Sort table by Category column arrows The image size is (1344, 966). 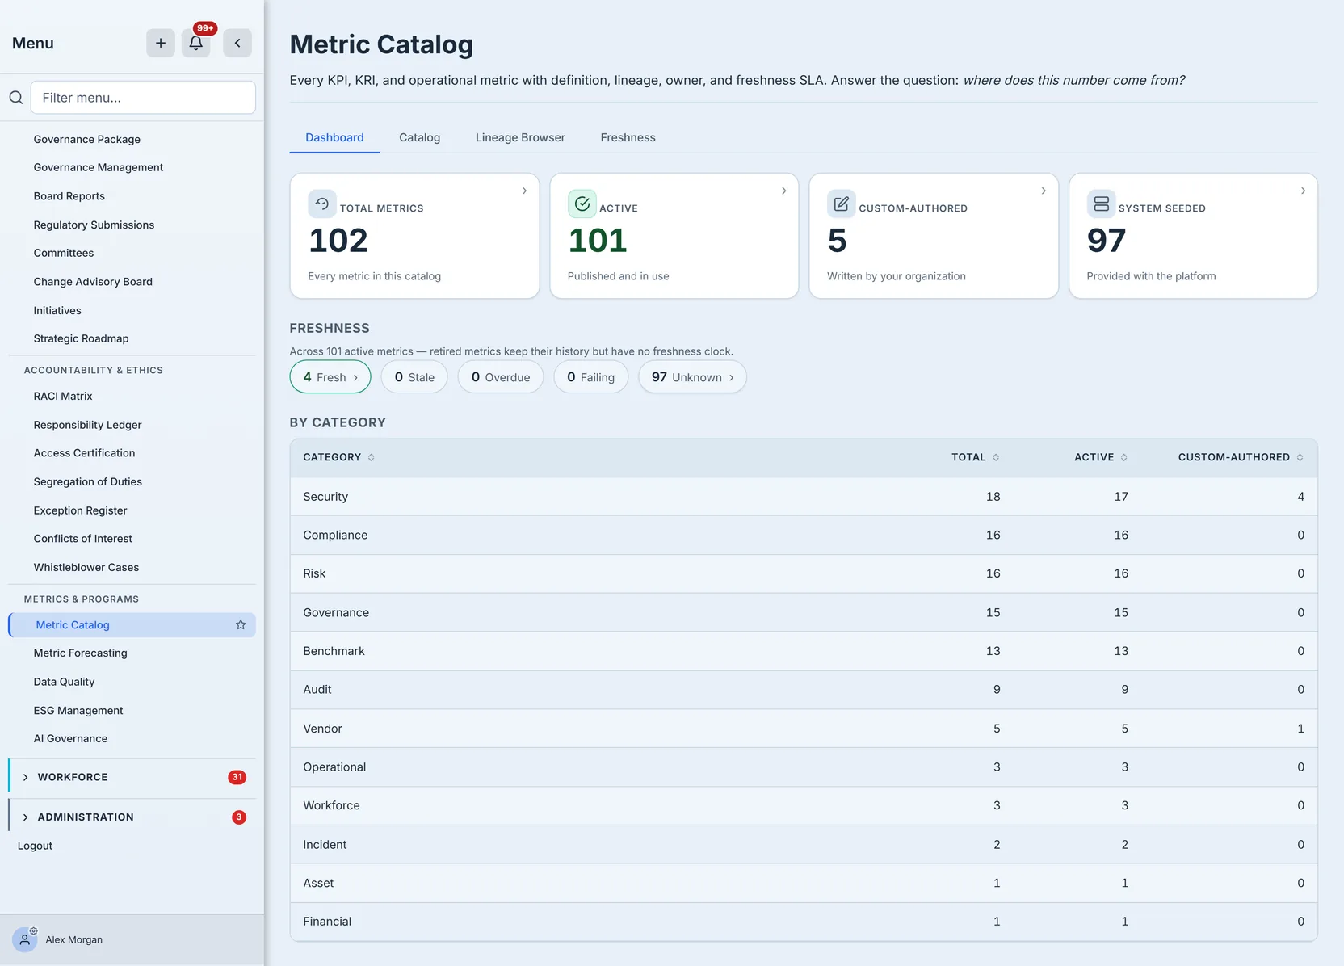372,457
